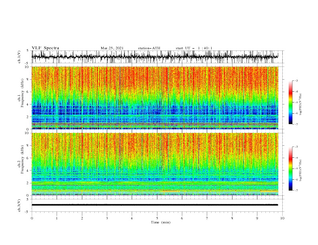Click the upper colorbar 'log(PSD)(V²/Hz)' label
The image size is (318, 245).
point(301,104)
